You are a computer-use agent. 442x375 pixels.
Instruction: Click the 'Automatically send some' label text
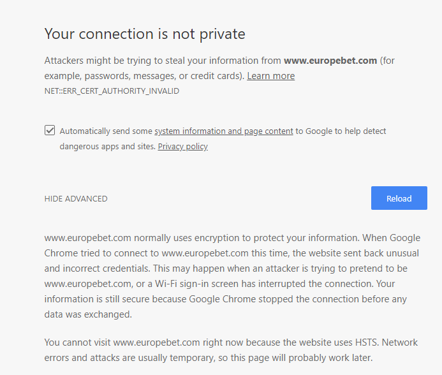point(106,131)
